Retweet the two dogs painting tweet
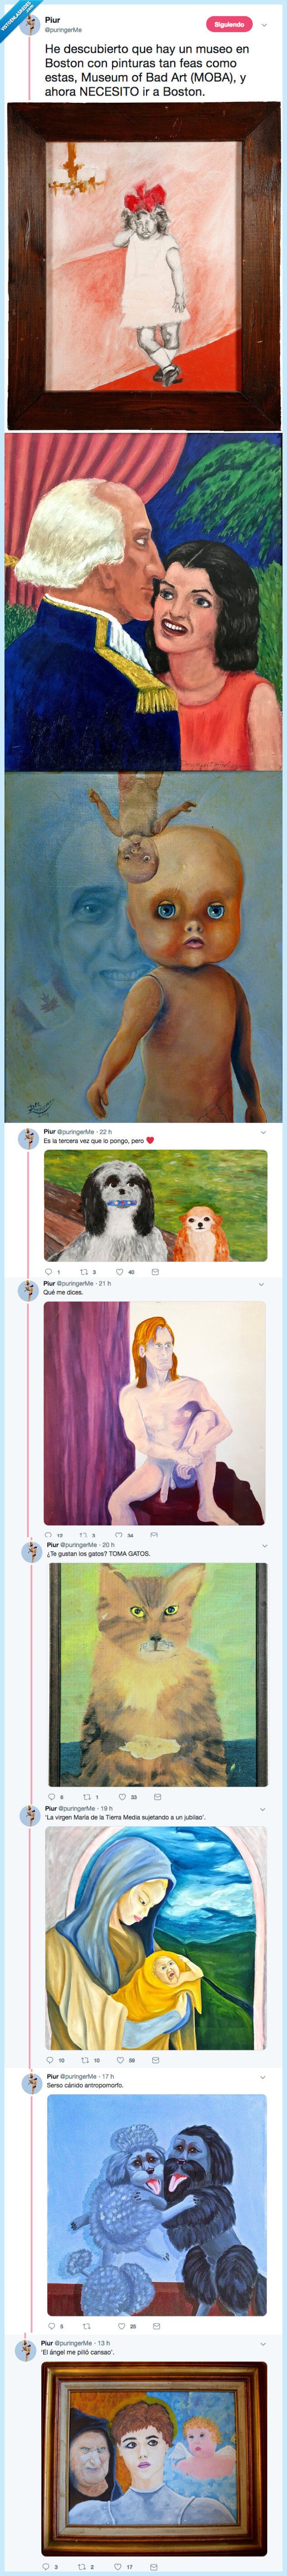The height and width of the screenshot is (2576, 287). pos(84,1272)
